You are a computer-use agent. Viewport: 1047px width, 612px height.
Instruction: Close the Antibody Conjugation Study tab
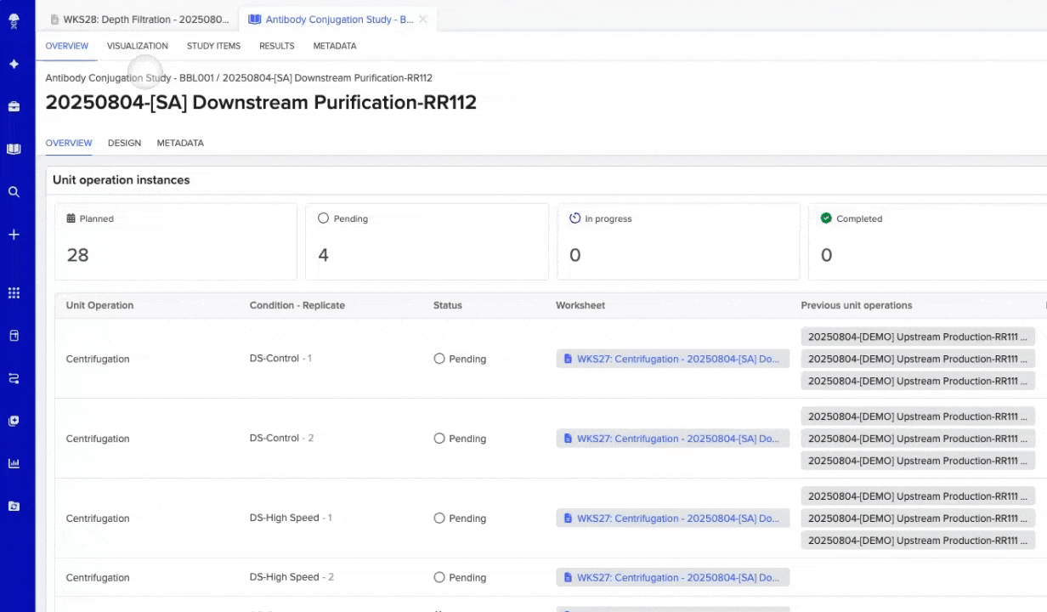tap(423, 20)
